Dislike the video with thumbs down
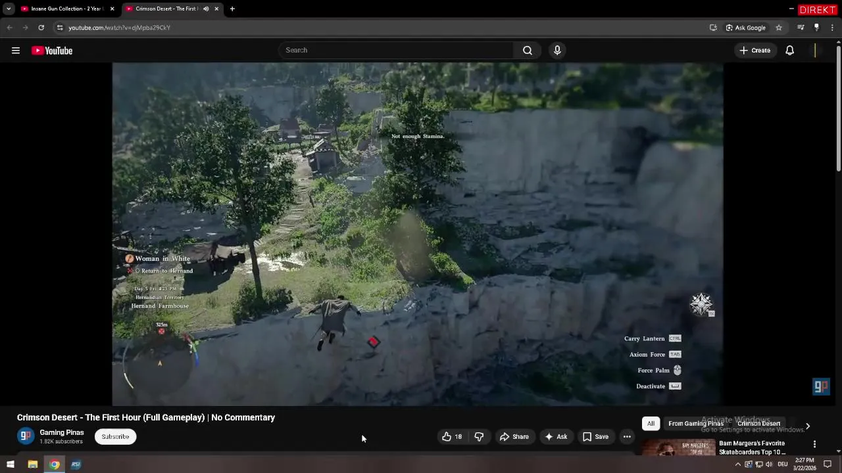 tap(479, 437)
